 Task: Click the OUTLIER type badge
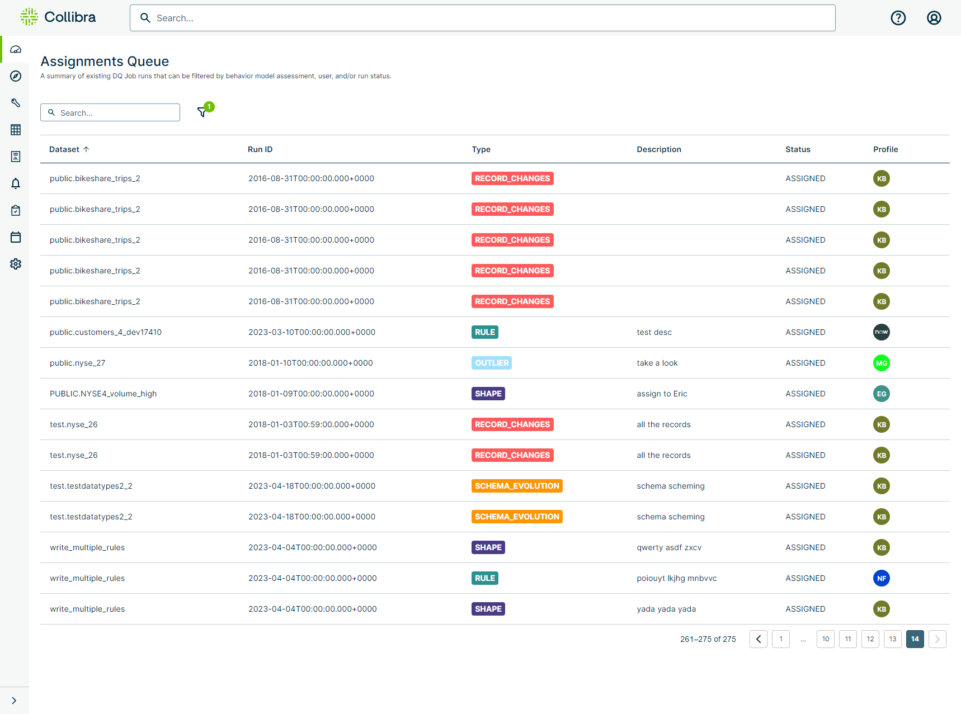pyautogui.click(x=491, y=362)
